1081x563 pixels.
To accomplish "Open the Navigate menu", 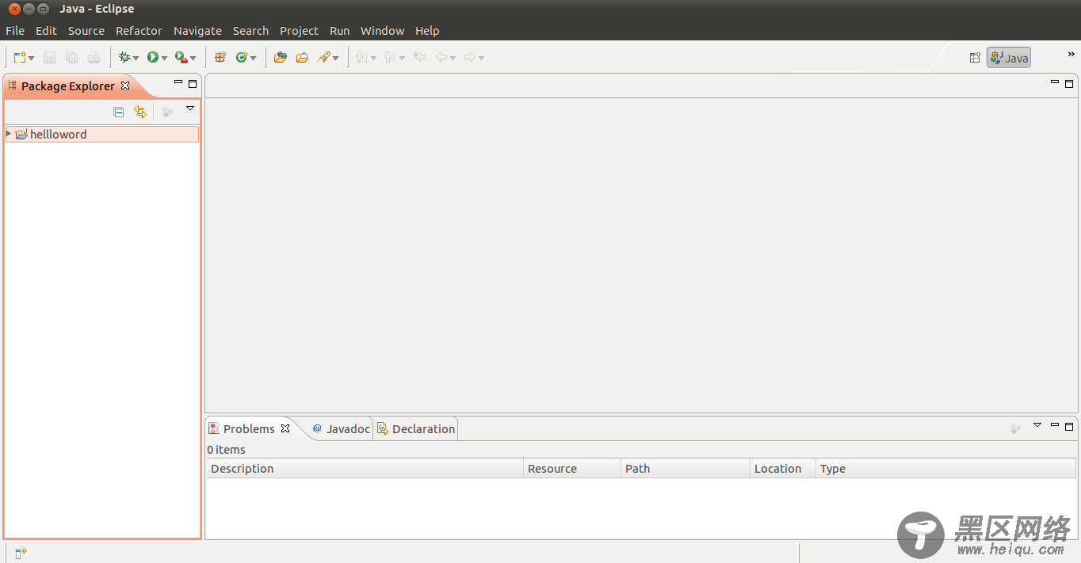I will [197, 31].
